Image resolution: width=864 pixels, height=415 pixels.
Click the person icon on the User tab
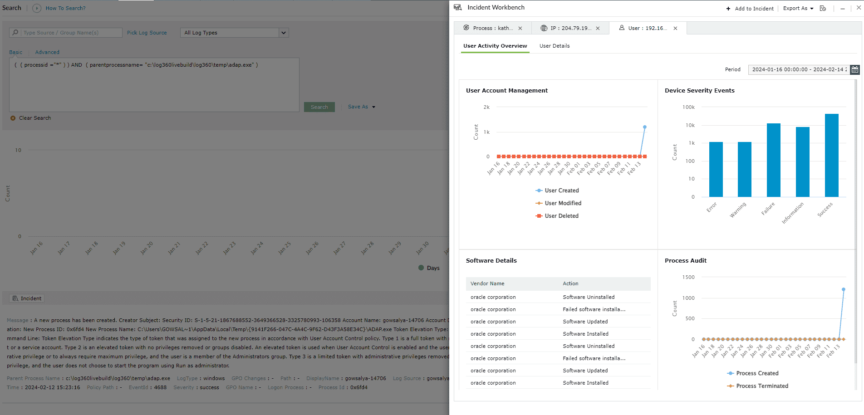tap(622, 28)
